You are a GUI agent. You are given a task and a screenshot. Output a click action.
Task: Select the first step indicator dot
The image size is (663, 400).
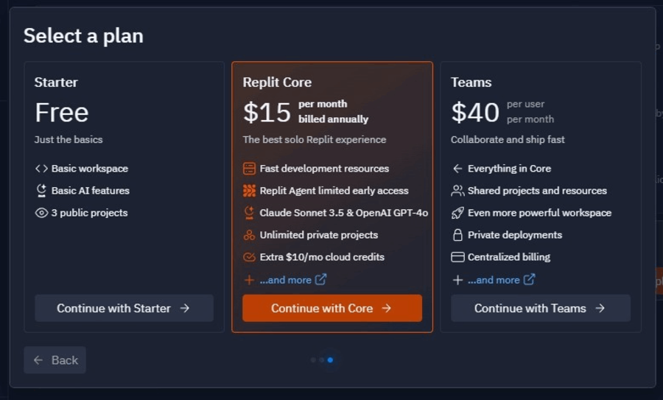coord(313,359)
